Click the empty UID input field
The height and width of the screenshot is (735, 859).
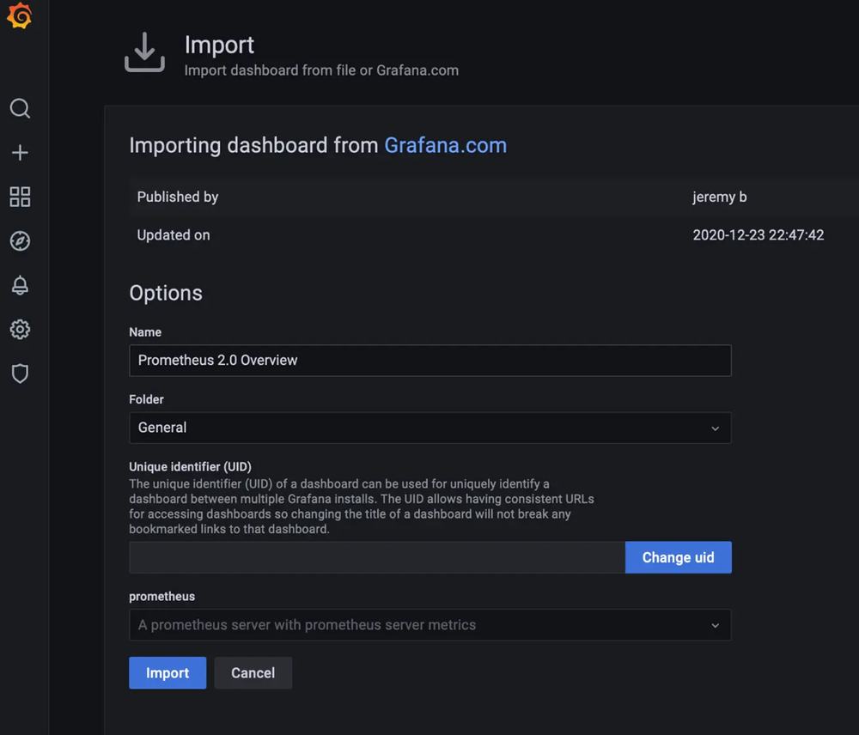pos(376,557)
